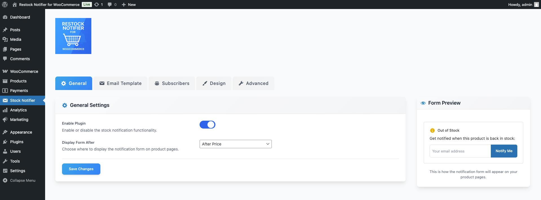Click the Save Changes button
Viewport: 541px width, 200px height.
point(81,169)
